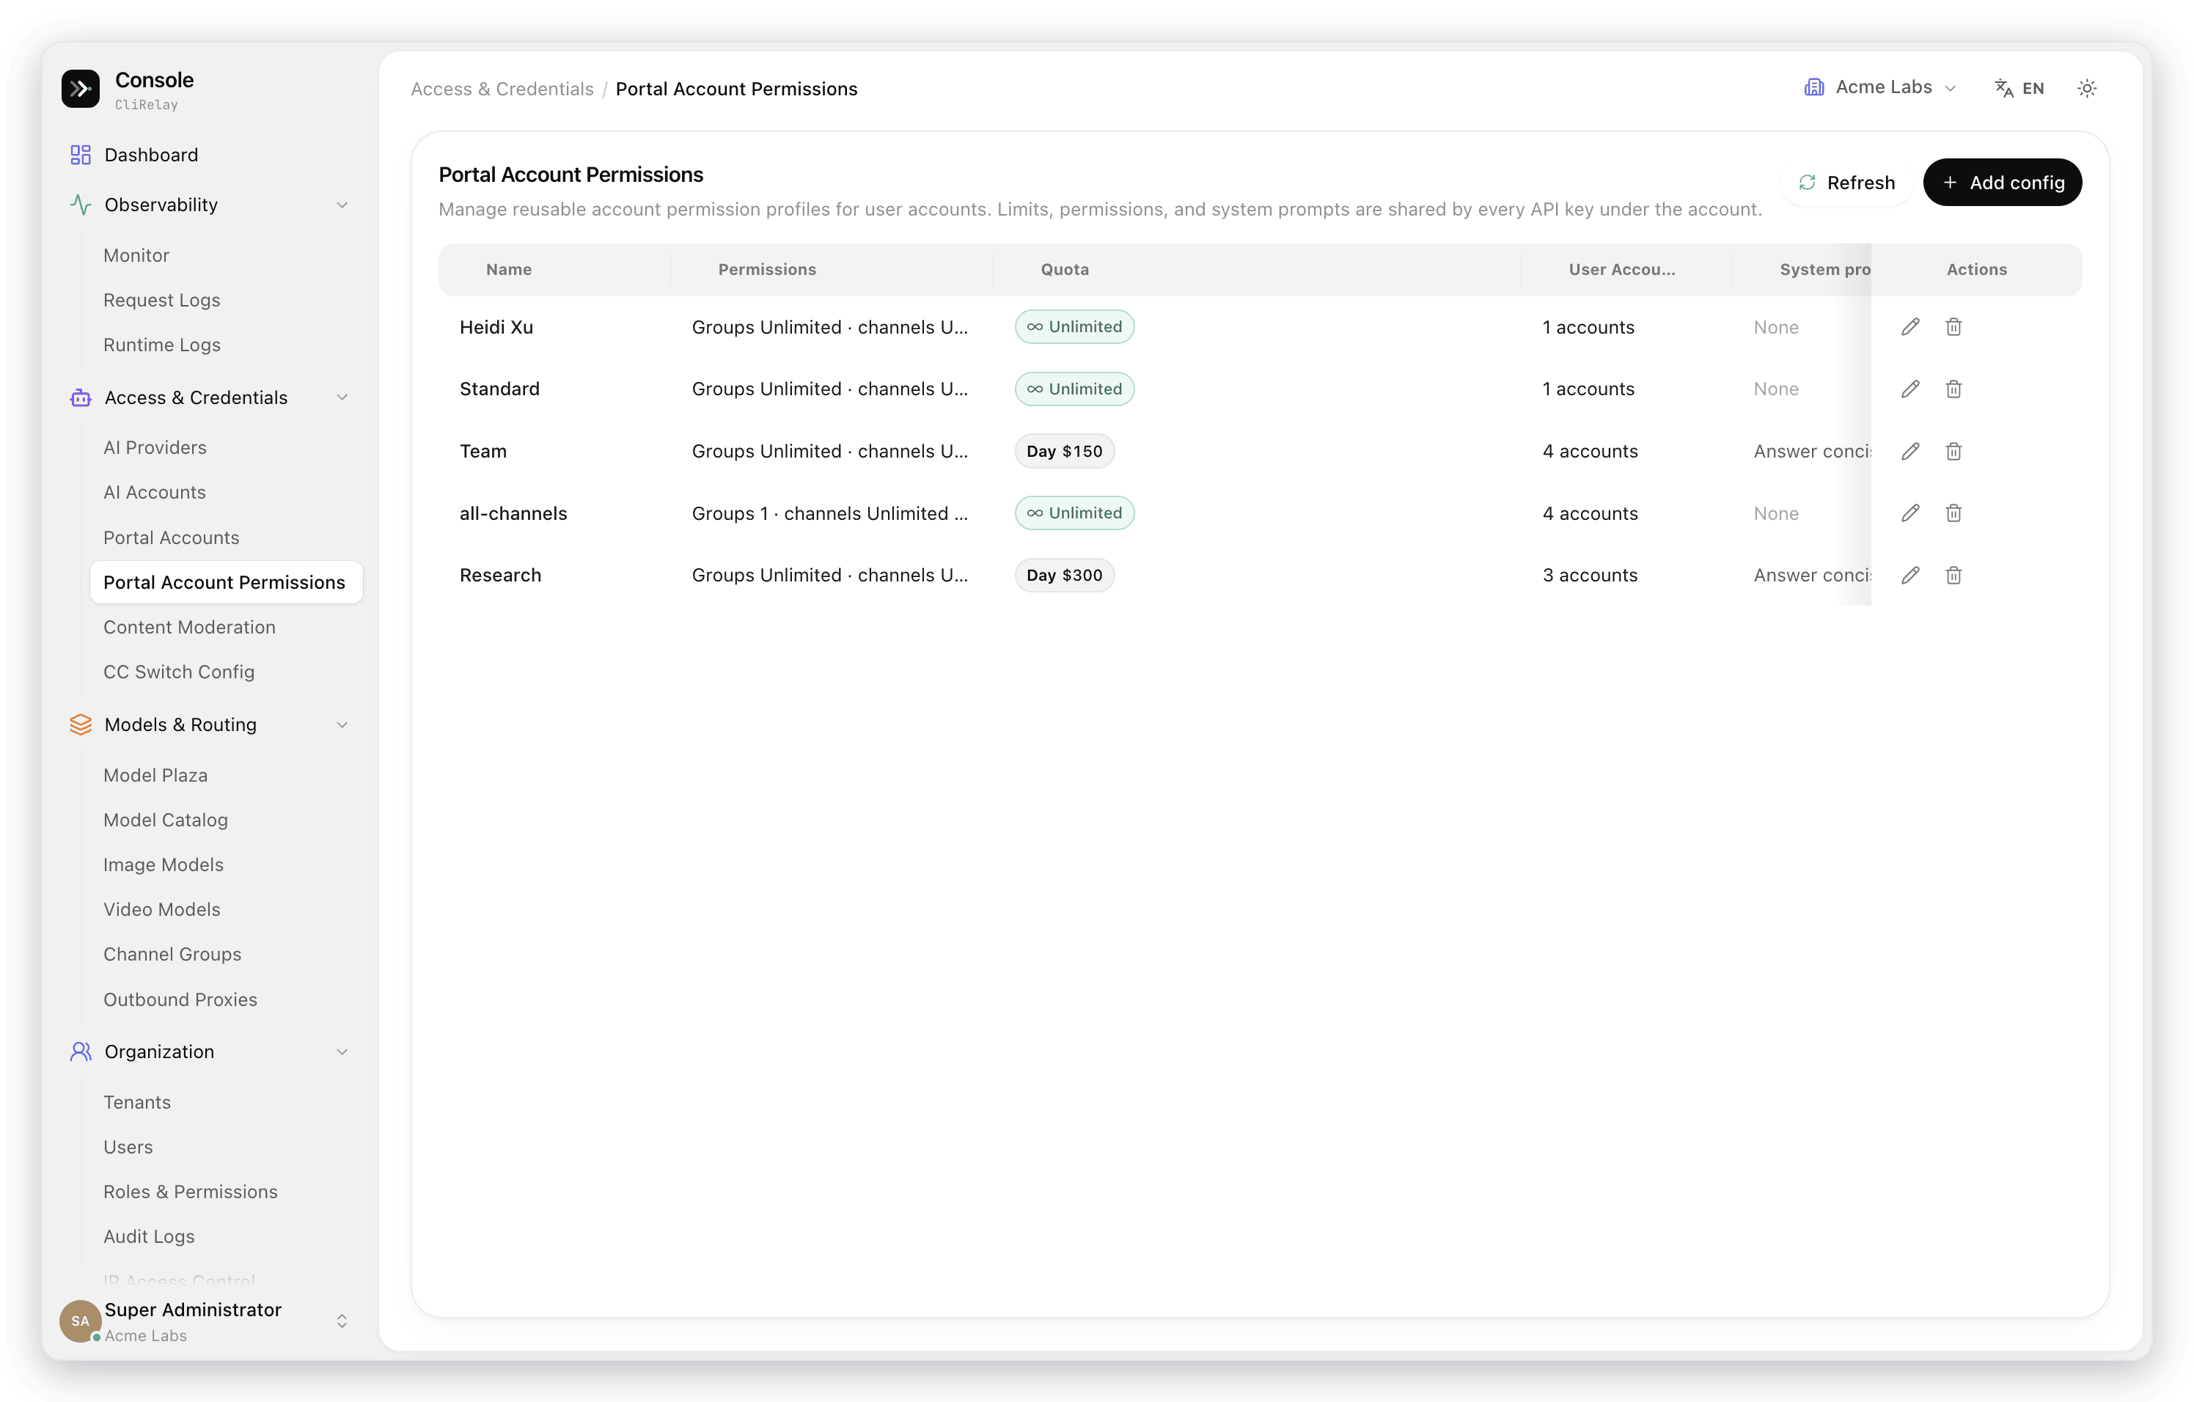Click the Refresh button

1847,182
